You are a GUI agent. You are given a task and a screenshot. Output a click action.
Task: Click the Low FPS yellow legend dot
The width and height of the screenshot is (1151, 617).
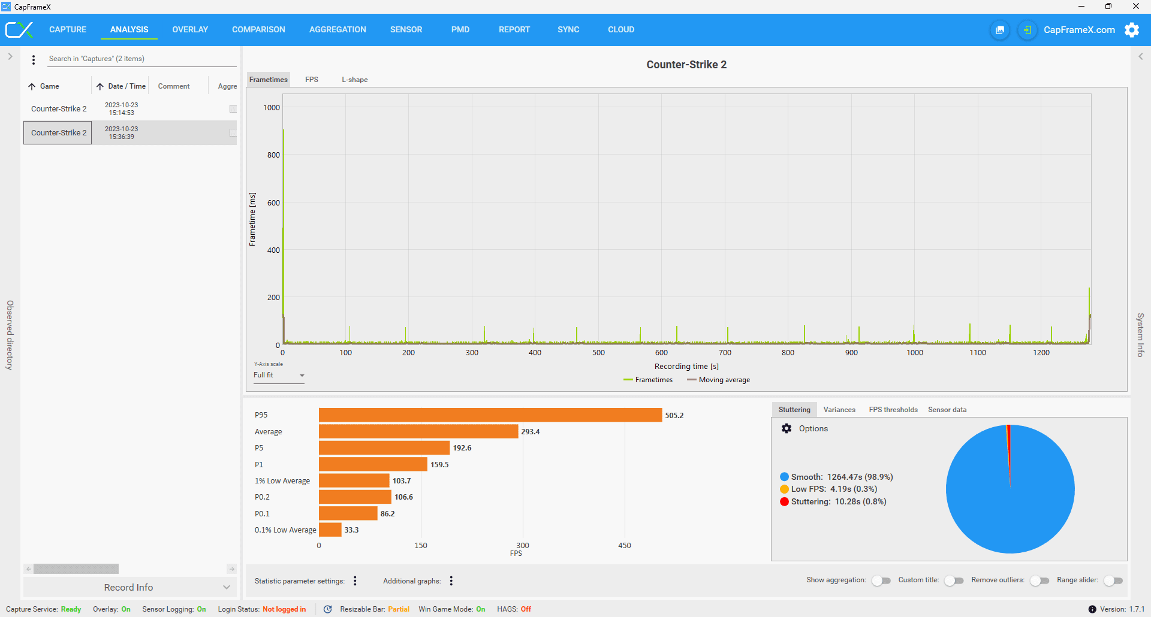click(x=784, y=489)
